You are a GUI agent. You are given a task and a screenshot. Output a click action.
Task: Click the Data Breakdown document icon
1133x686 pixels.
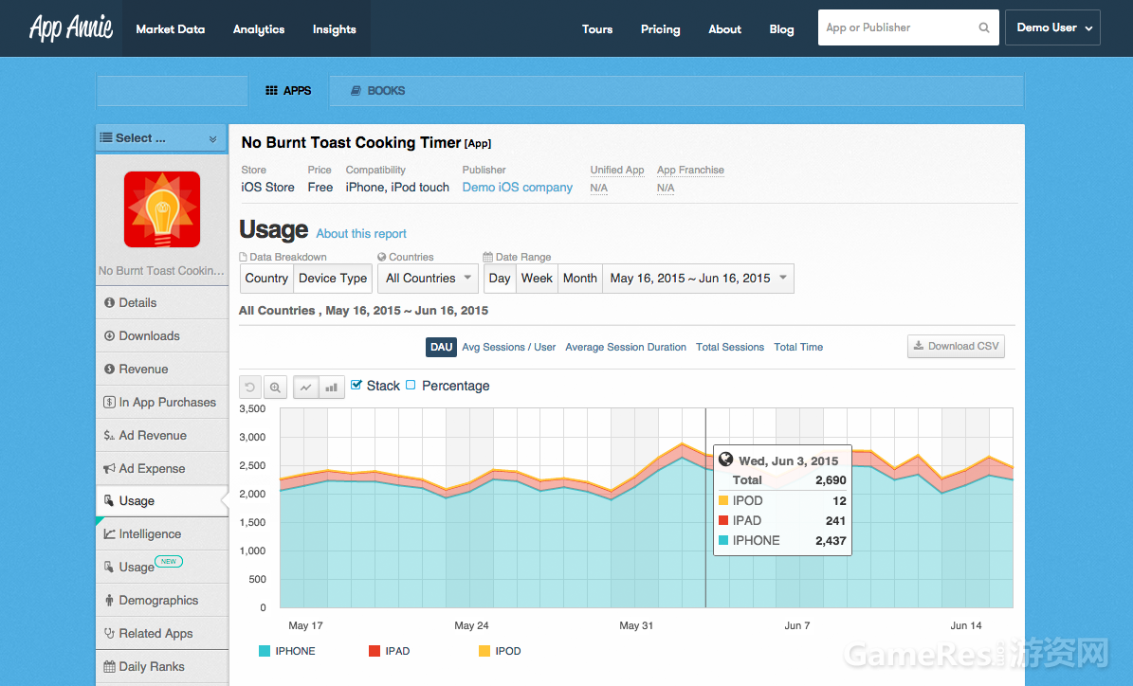[243, 257]
